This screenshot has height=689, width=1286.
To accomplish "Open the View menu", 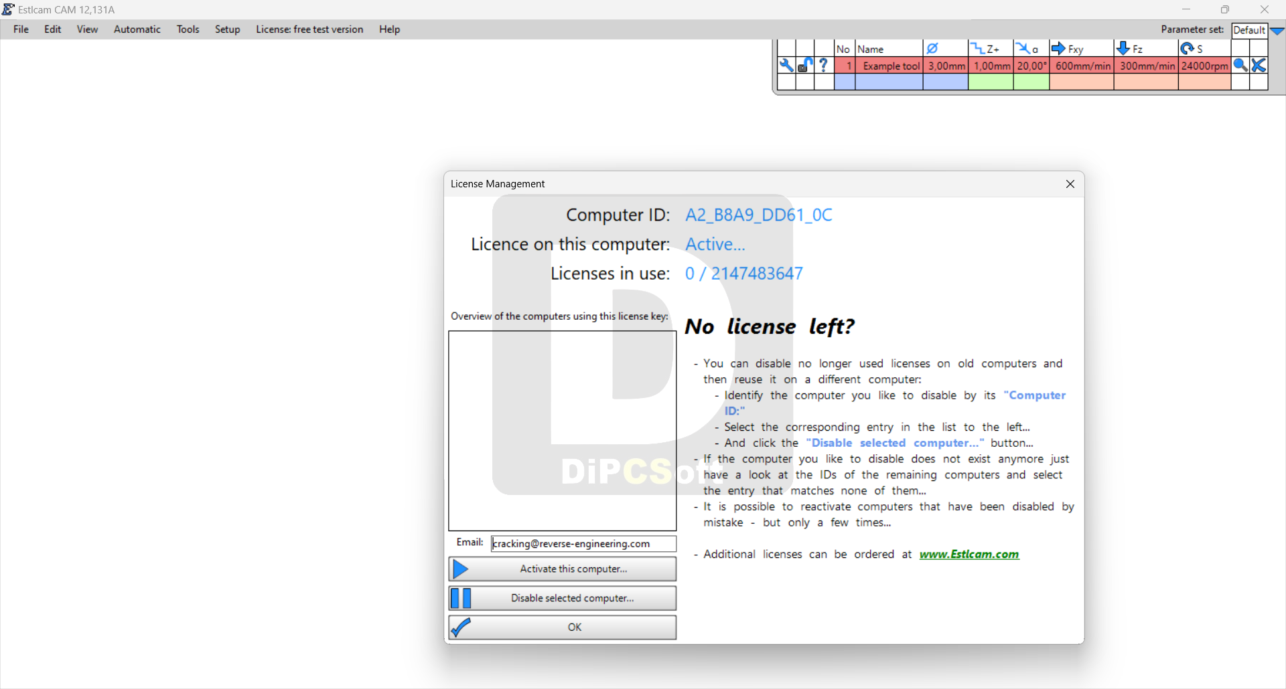I will tap(87, 29).
